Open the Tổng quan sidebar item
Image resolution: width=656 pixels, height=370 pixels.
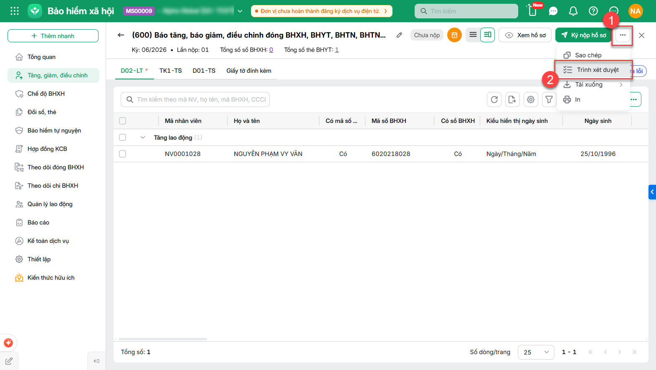click(53, 57)
